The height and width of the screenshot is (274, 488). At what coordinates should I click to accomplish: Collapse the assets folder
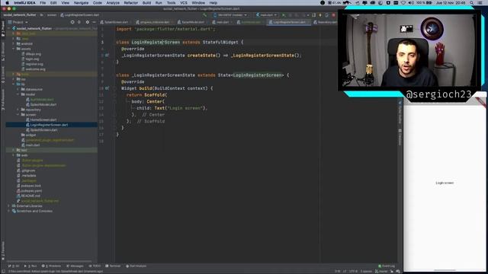tap(14, 49)
